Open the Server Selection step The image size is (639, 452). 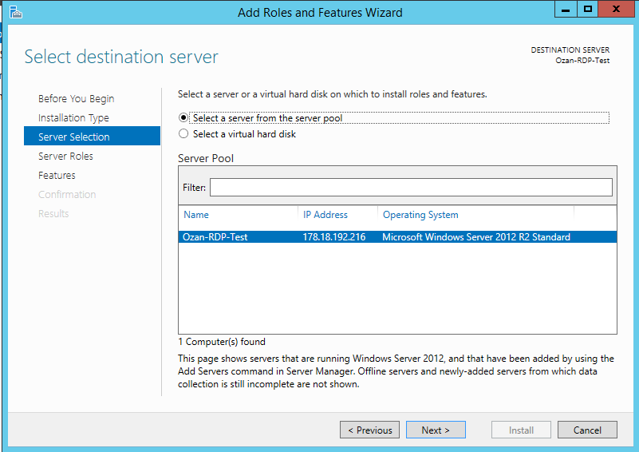click(x=74, y=137)
